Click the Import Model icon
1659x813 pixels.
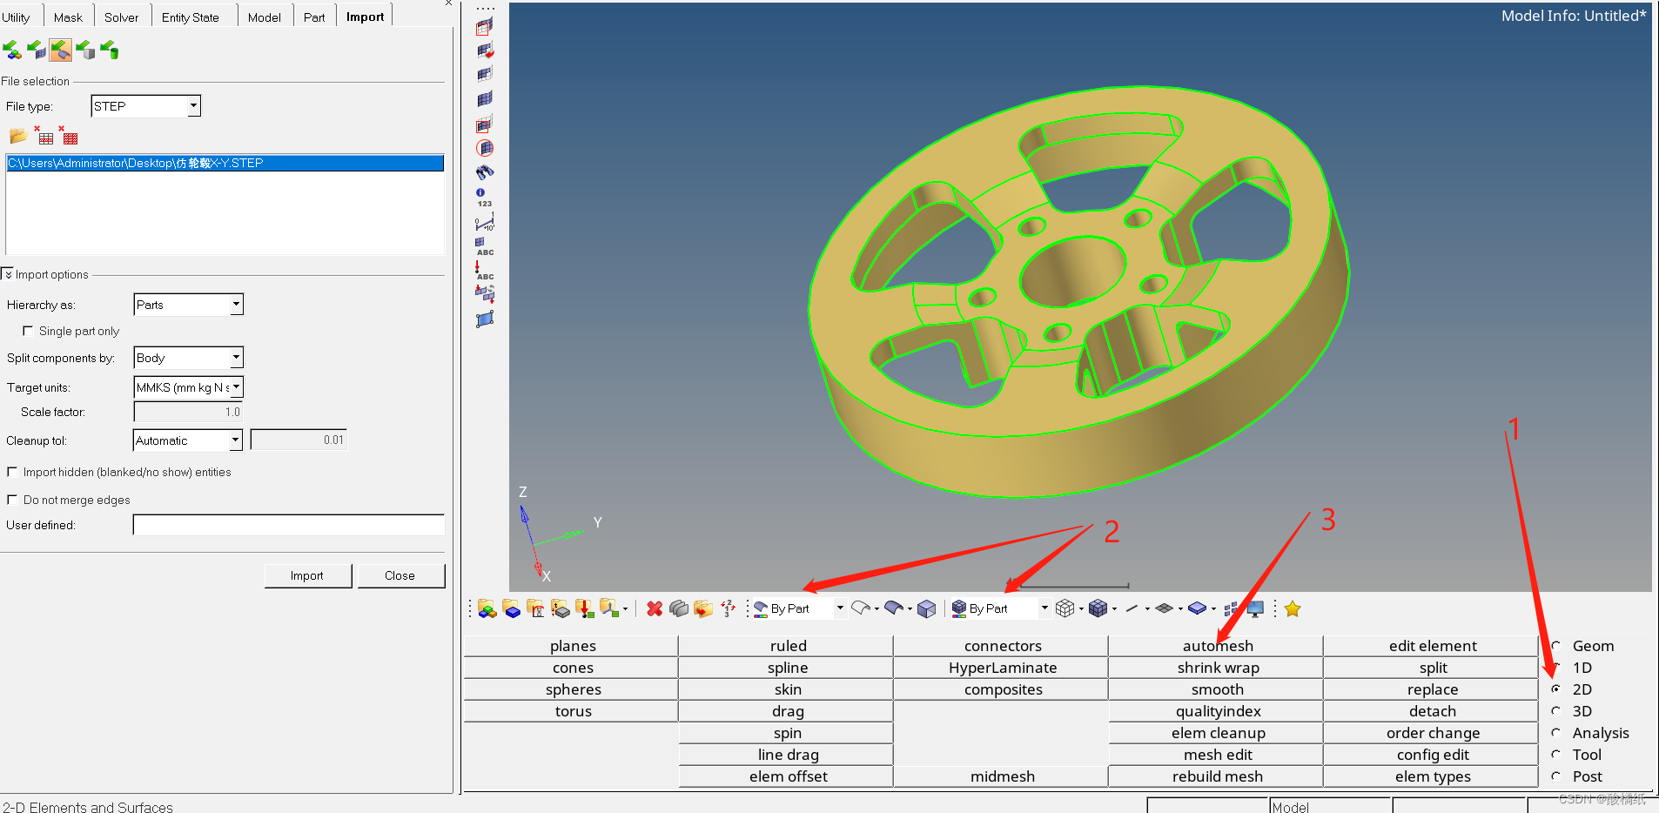tap(12, 50)
